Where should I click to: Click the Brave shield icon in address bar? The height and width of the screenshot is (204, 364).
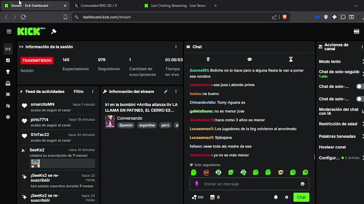point(285,17)
